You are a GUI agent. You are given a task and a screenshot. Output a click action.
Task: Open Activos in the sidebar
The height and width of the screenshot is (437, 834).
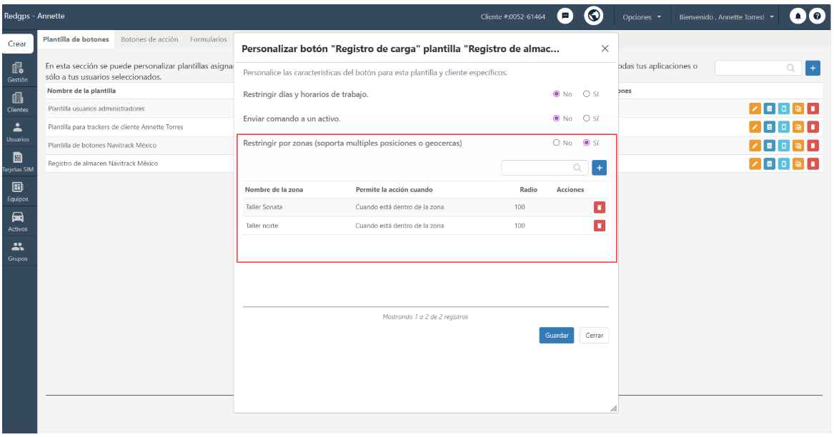point(18,221)
